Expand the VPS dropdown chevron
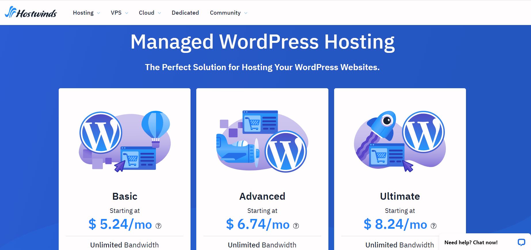This screenshot has width=531, height=250. click(127, 13)
